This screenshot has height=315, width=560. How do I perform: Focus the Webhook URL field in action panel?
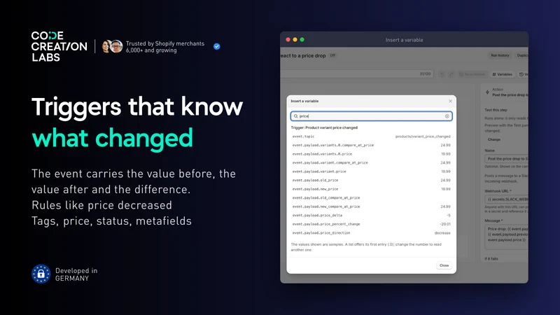point(506,199)
